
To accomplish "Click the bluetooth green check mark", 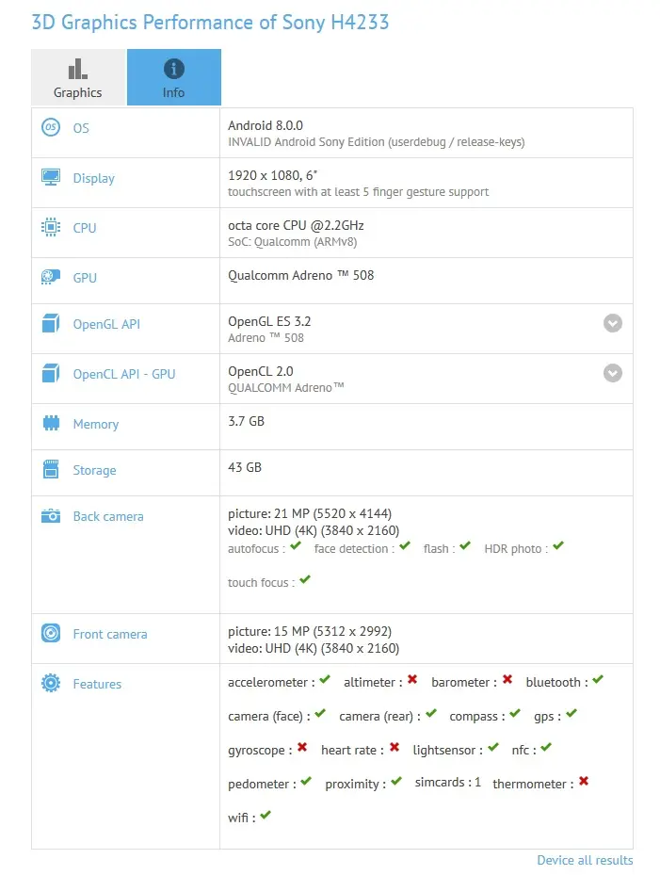I will [598, 680].
